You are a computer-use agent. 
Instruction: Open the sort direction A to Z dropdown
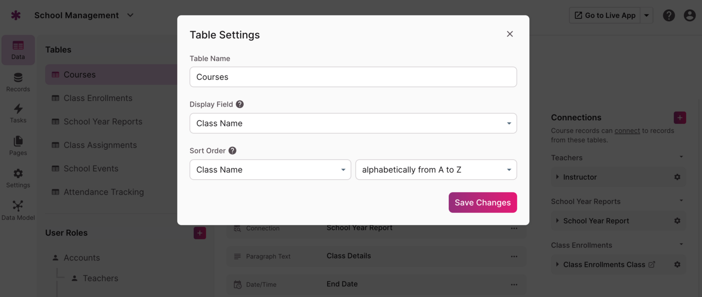click(436, 170)
